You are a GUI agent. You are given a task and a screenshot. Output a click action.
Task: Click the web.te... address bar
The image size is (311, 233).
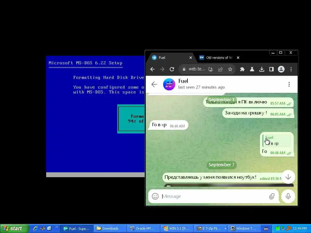tap(197, 69)
